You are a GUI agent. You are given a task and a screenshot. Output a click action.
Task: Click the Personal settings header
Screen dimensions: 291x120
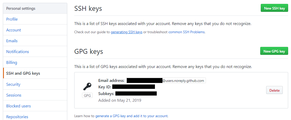coord(21,8)
